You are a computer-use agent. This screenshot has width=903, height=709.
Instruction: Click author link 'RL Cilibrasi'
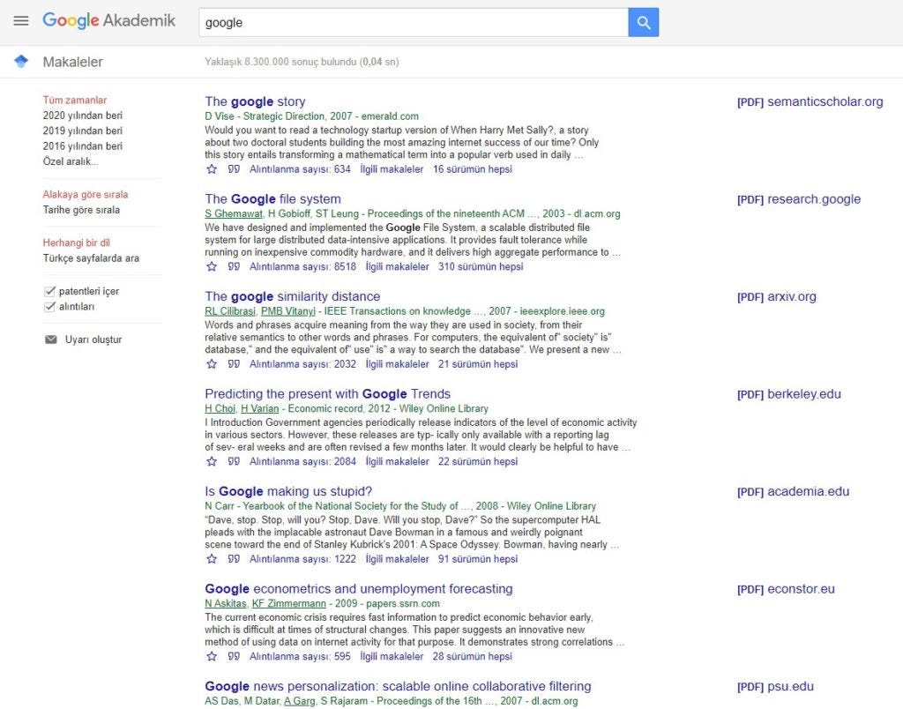tap(230, 311)
